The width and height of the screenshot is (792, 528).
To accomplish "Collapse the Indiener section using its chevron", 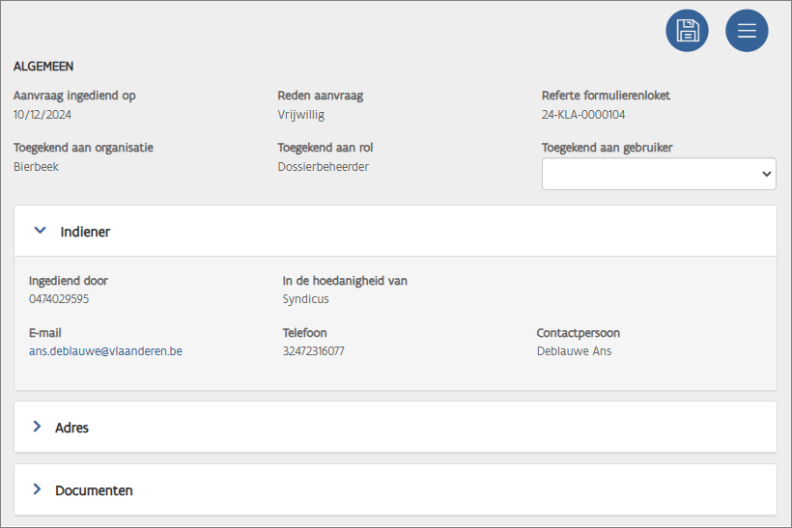I will (x=40, y=231).
